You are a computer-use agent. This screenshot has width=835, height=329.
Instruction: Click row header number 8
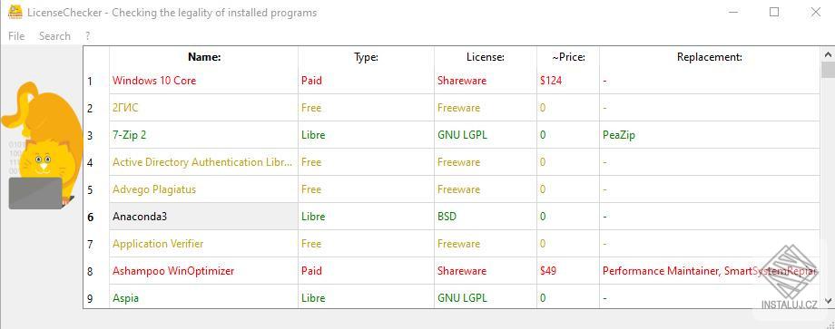[96, 271]
